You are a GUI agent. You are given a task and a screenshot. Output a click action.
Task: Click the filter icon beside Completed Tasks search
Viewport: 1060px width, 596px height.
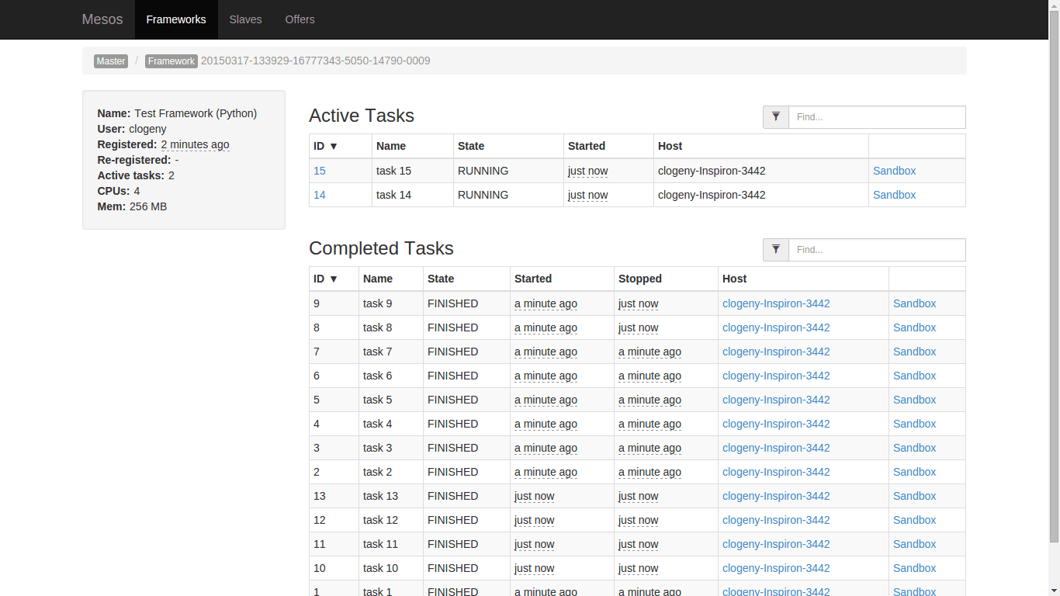click(x=776, y=250)
